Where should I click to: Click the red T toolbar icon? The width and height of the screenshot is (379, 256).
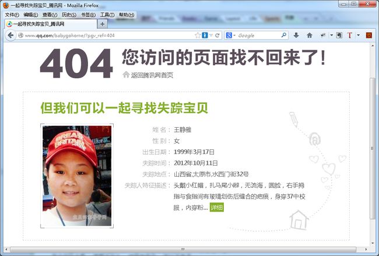tap(349, 36)
